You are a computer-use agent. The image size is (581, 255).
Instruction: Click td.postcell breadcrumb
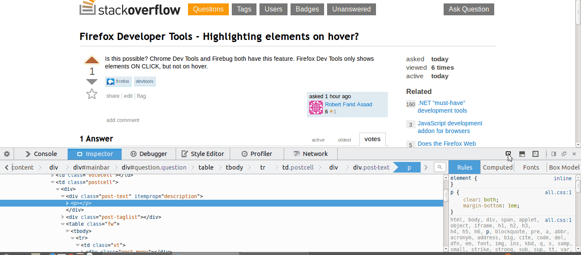[298, 167]
